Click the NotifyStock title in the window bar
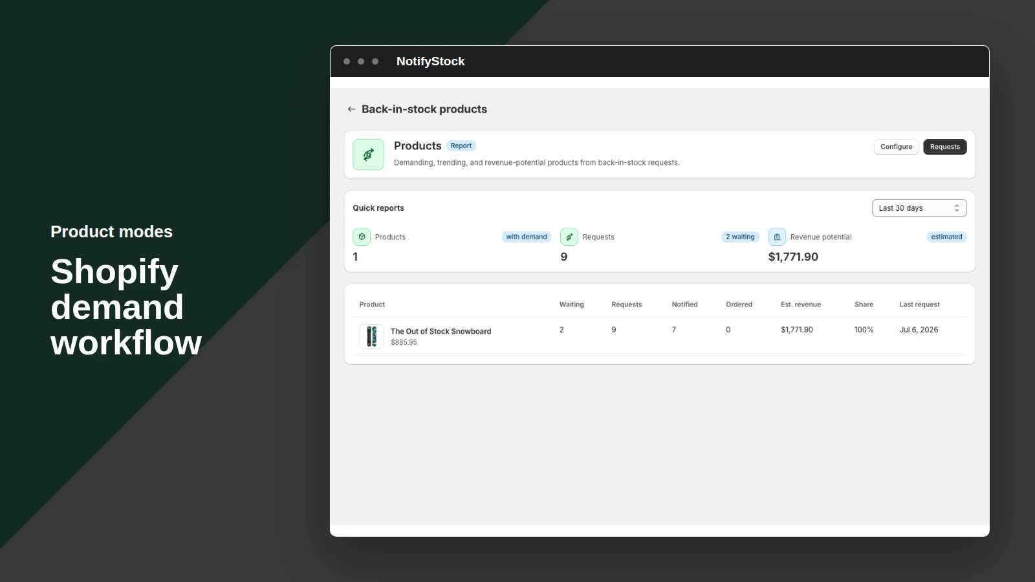This screenshot has width=1035, height=582. (430, 61)
